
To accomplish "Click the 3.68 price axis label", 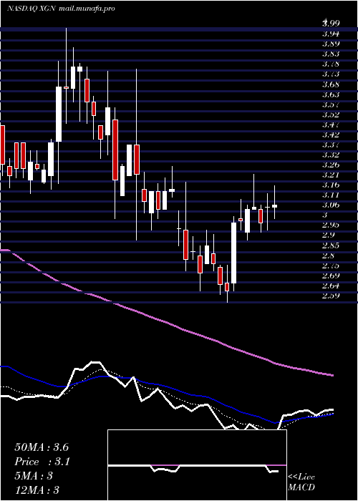I will coord(331,84).
